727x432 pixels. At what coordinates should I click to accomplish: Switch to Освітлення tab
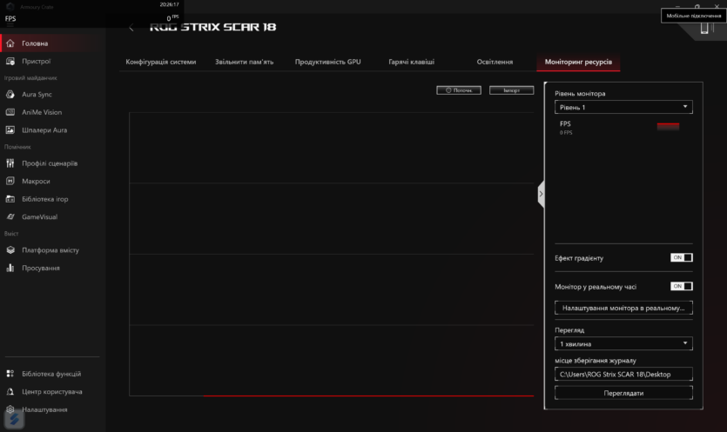click(495, 62)
